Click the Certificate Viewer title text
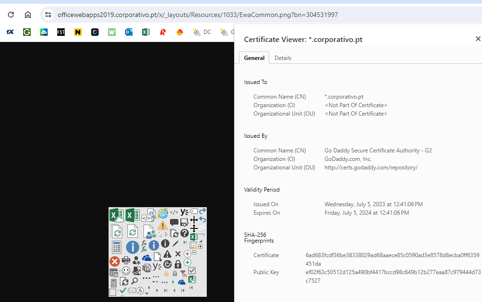 [303, 39]
